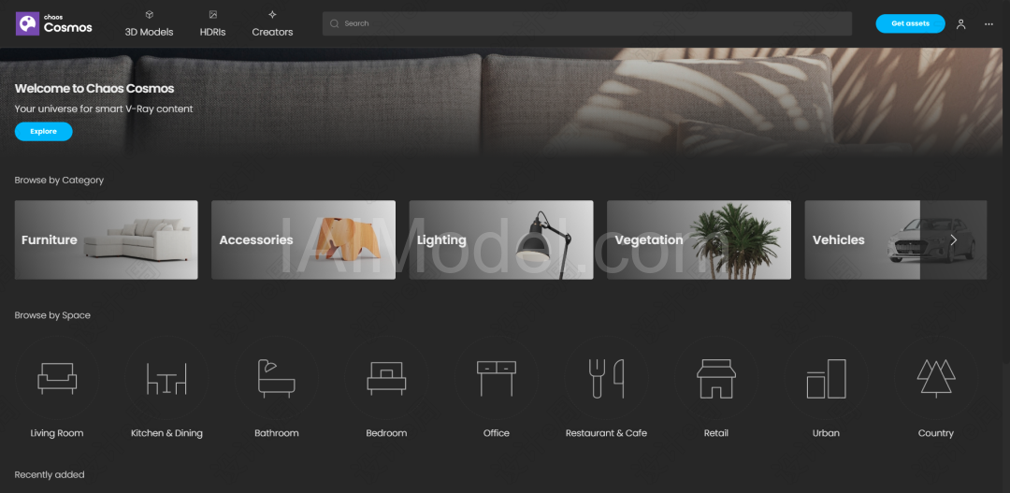
Task: Click the Country label
Action: pyautogui.click(x=936, y=433)
